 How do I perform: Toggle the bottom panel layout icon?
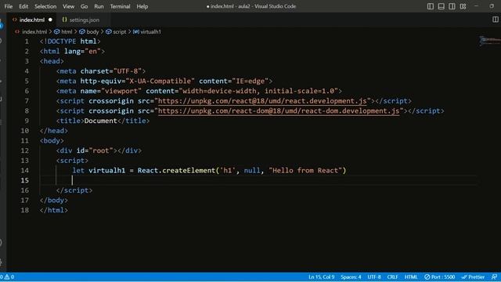(x=442, y=6)
